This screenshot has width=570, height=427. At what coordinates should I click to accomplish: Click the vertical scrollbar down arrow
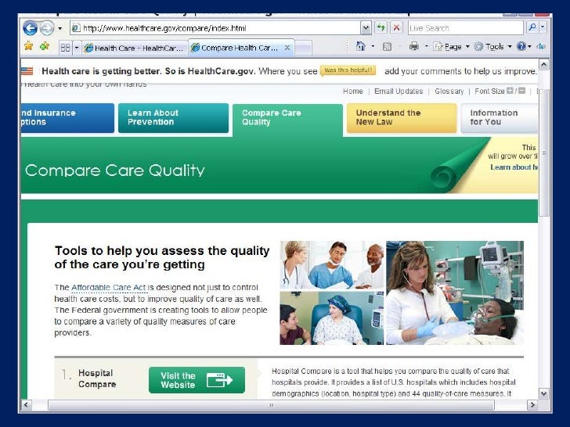(543, 393)
